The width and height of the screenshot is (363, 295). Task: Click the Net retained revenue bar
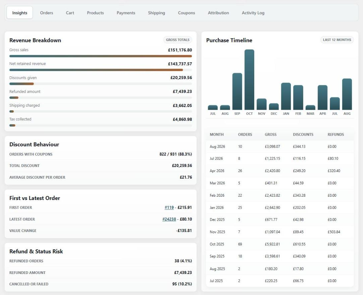[100, 70]
